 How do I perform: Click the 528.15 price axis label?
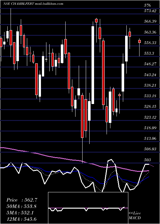pos(150,107)
